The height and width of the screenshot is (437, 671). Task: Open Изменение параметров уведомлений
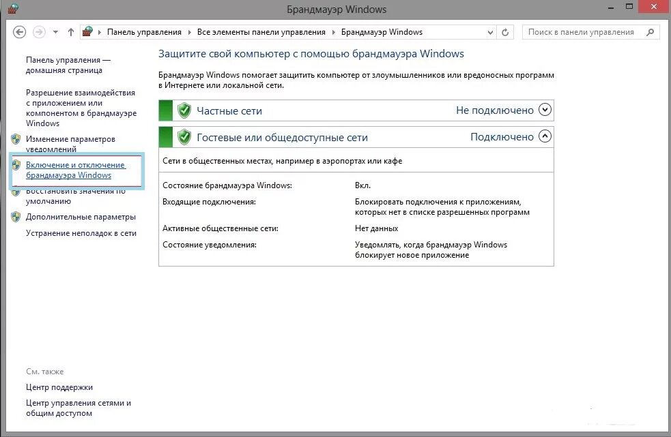[x=70, y=144]
